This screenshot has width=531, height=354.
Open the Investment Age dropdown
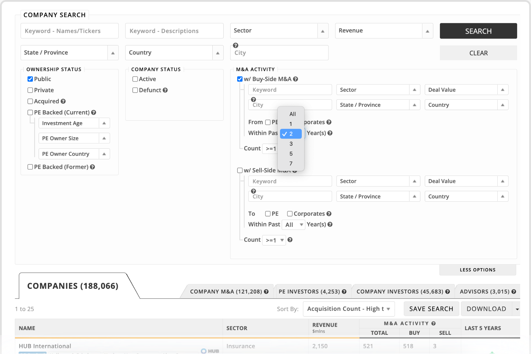(x=74, y=123)
